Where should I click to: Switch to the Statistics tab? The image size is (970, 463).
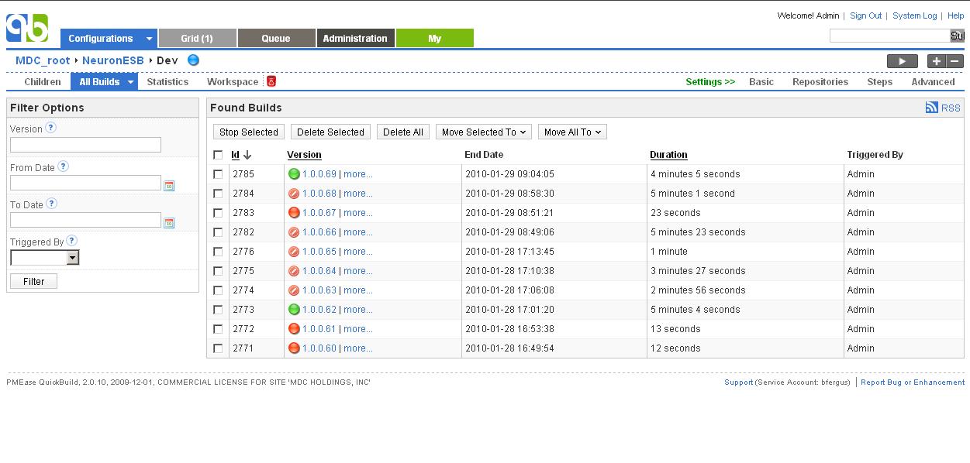click(167, 81)
